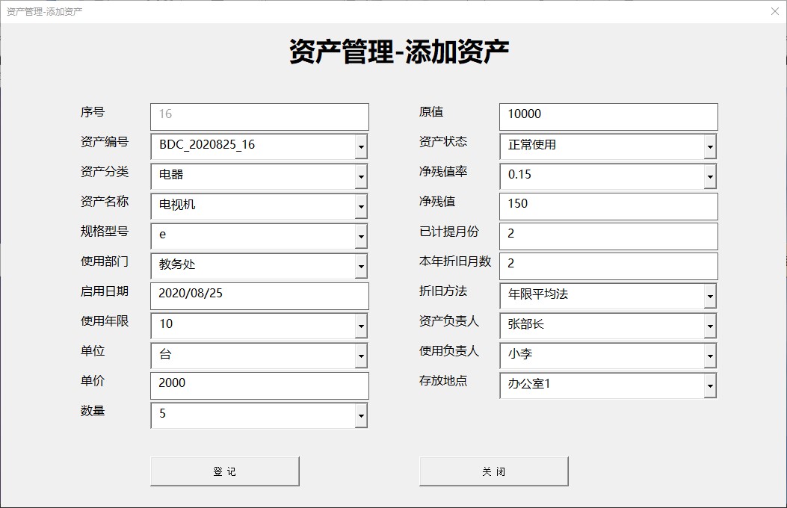Click the 登记 button
The height and width of the screenshot is (508, 787).
(223, 470)
